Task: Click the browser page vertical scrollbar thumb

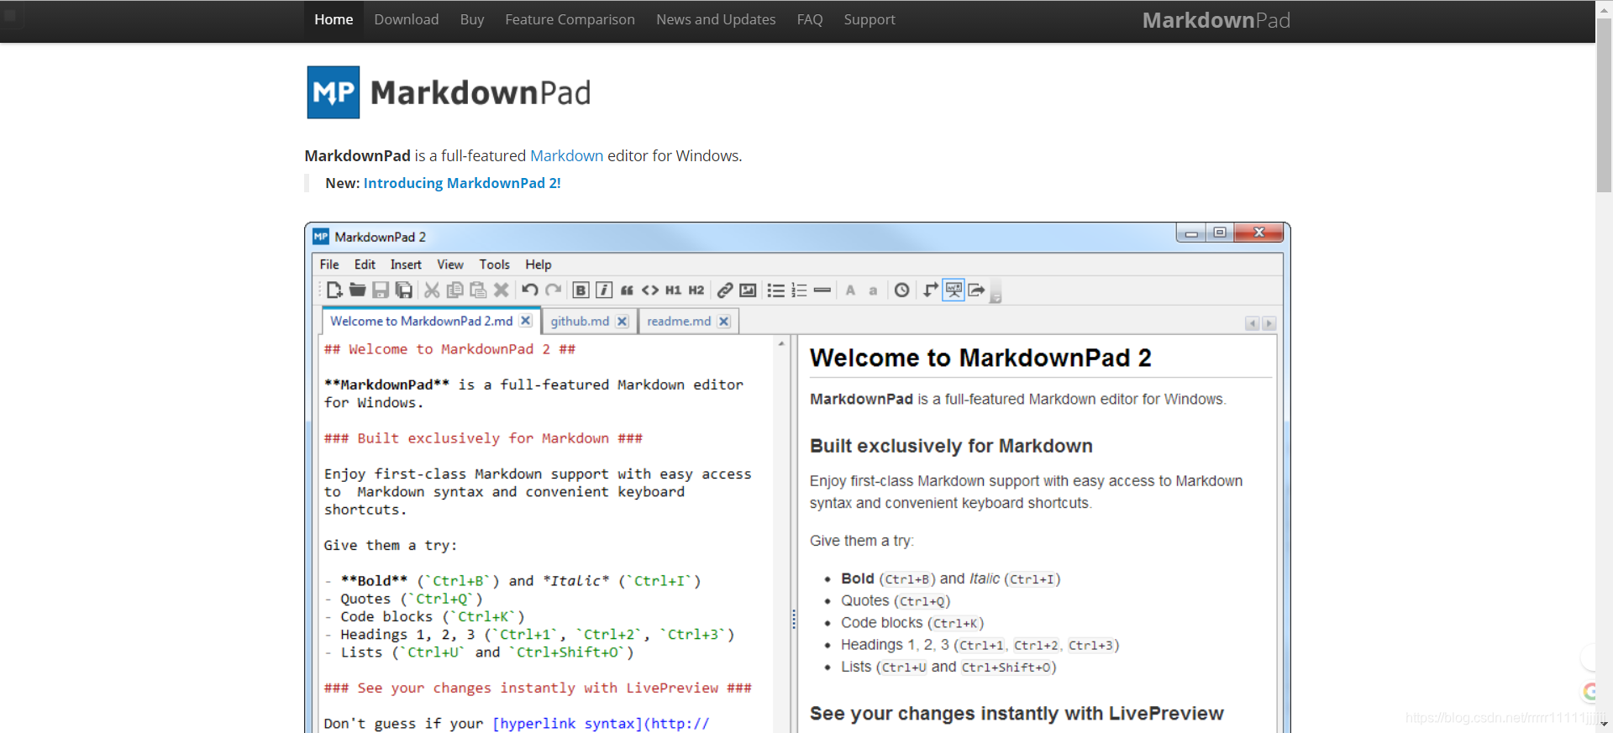Action: pyautogui.click(x=1604, y=105)
